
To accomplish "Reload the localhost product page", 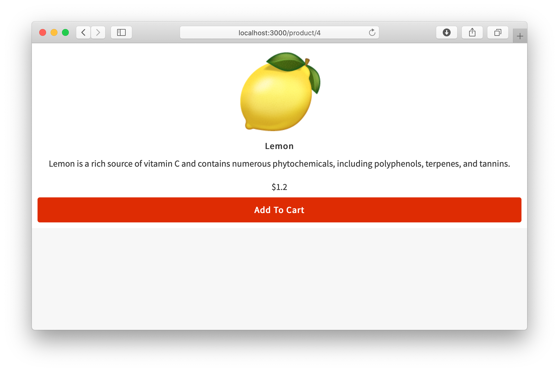I will [x=372, y=32].
